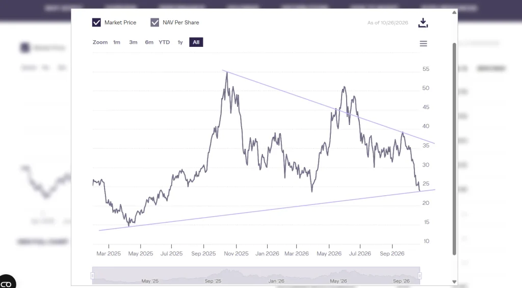Click left handle of the range navigator
The image size is (522, 288).
point(93,276)
